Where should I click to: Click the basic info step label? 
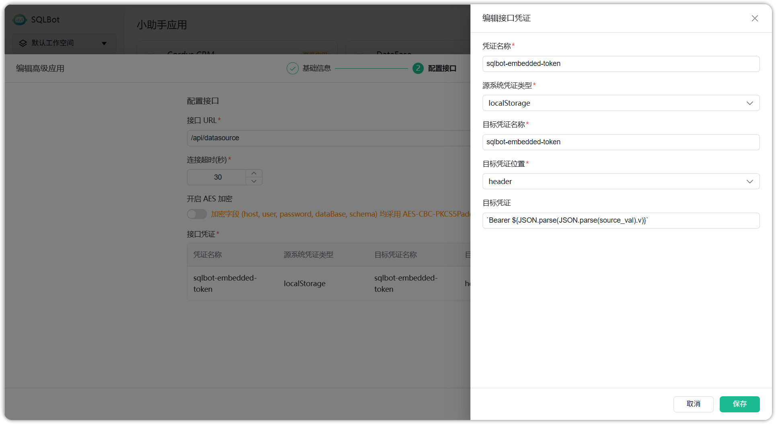click(x=317, y=68)
